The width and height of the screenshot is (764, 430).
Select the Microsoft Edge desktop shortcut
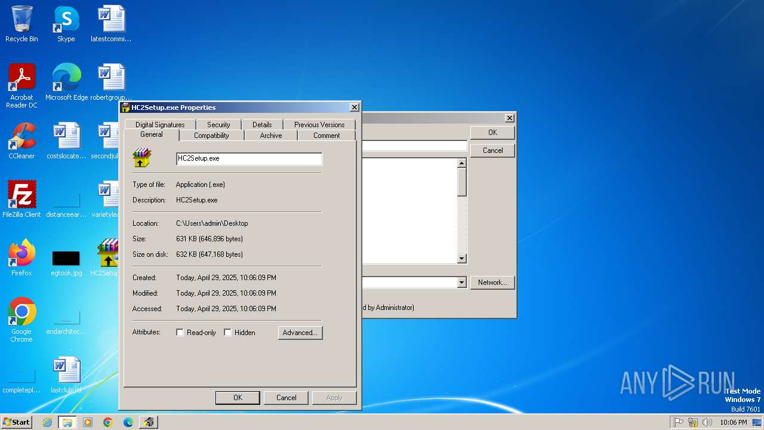pyautogui.click(x=66, y=82)
